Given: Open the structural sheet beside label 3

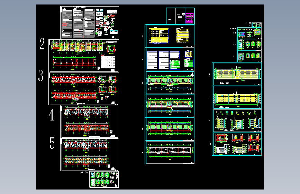Looking at the screenshot, I should [84, 89].
